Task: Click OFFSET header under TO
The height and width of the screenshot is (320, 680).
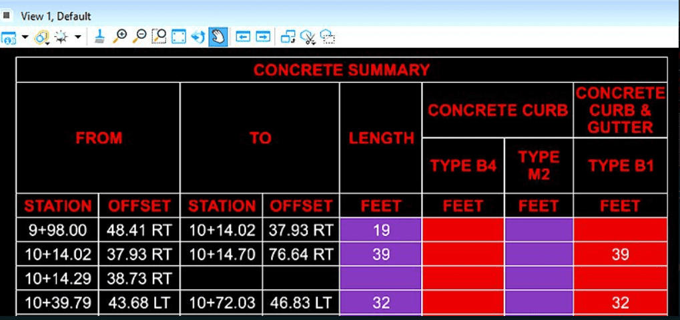Action: click(x=301, y=206)
